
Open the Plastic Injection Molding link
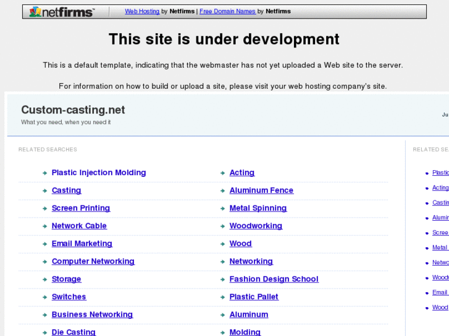coord(99,173)
